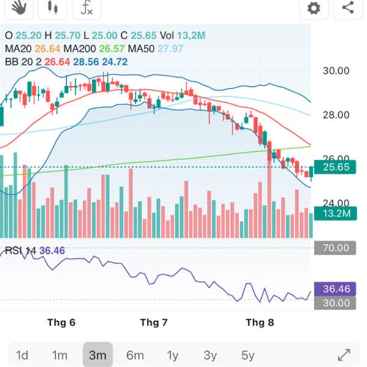The width and height of the screenshot is (367, 367).
Task: Choose the 5y timeframe
Action: click(248, 355)
